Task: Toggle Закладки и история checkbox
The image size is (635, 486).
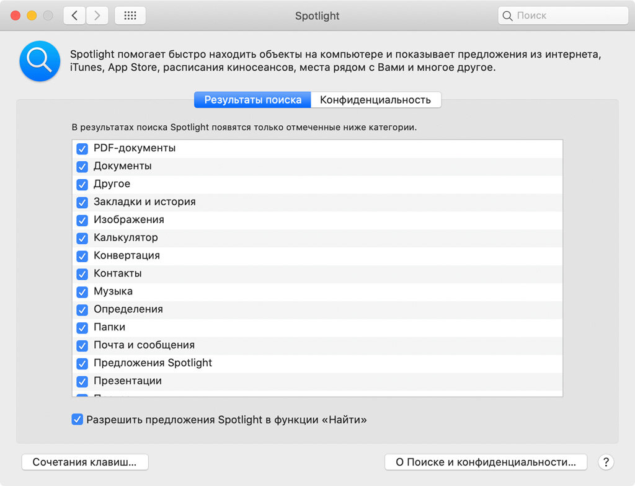Action: pos(82,202)
